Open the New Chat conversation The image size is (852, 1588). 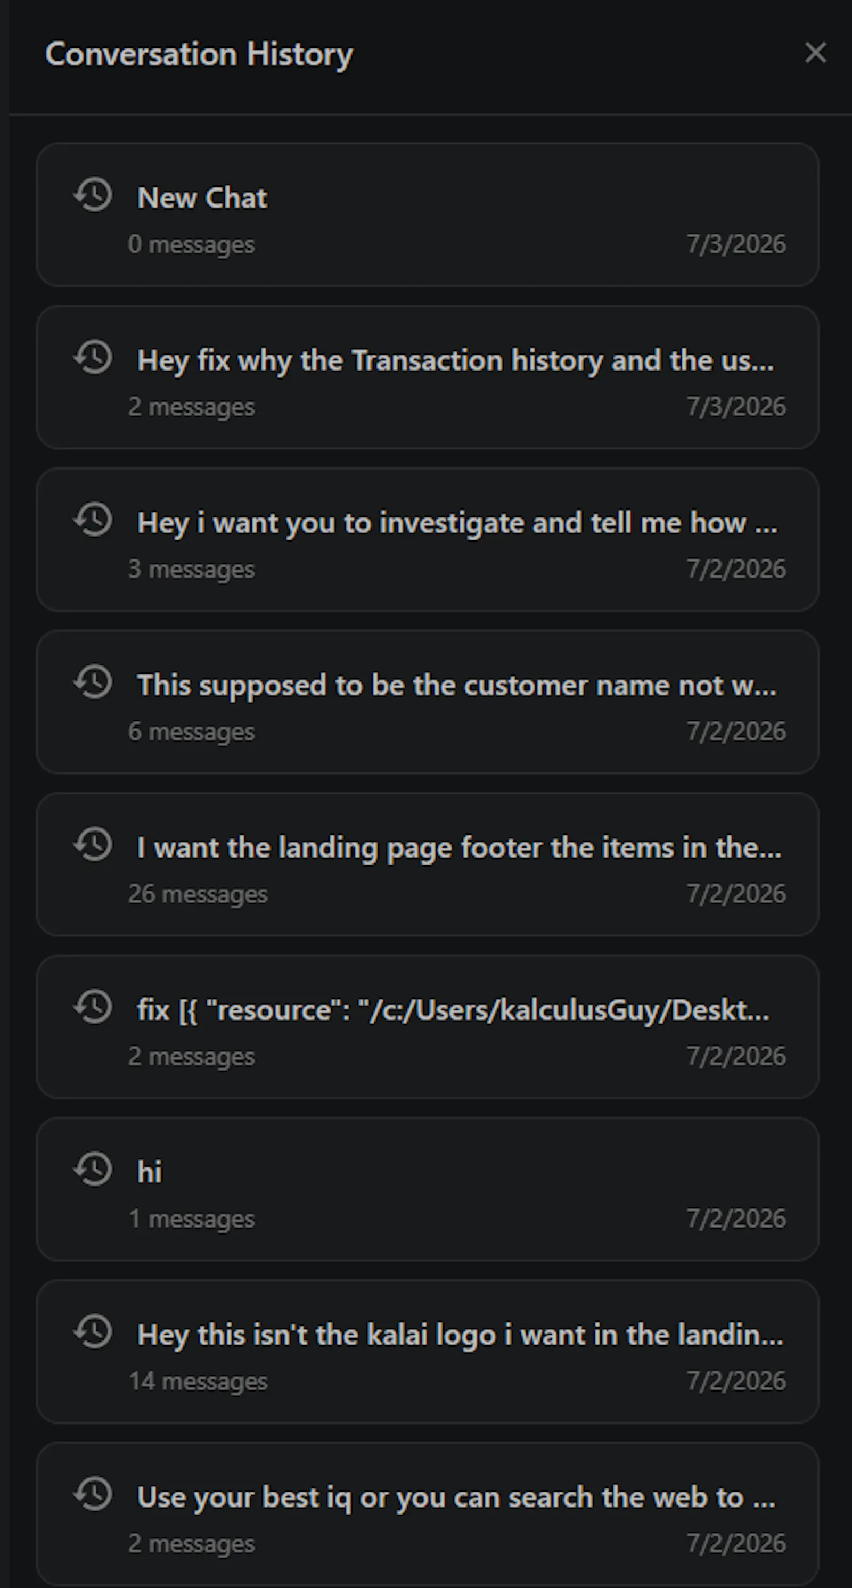pyautogui.click(x=428, y=215)
